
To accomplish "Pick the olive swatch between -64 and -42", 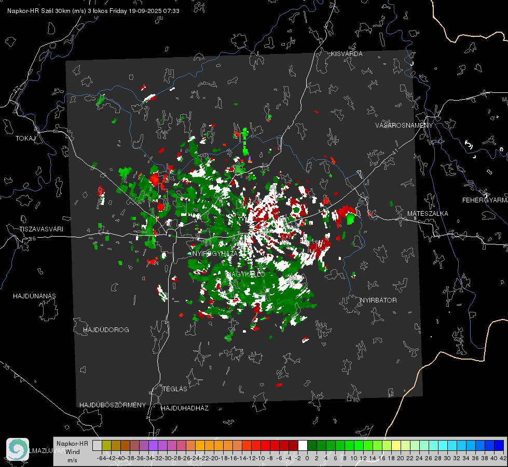I will click(x=106, y=445).
